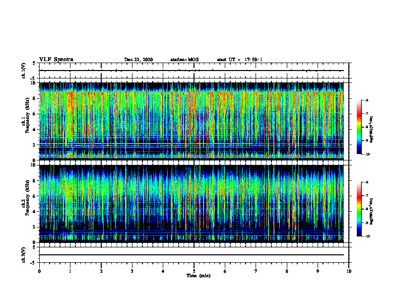Click the "station=MOS" header label
The width and height of the screenshot is (393, 304).
[185, 60]
